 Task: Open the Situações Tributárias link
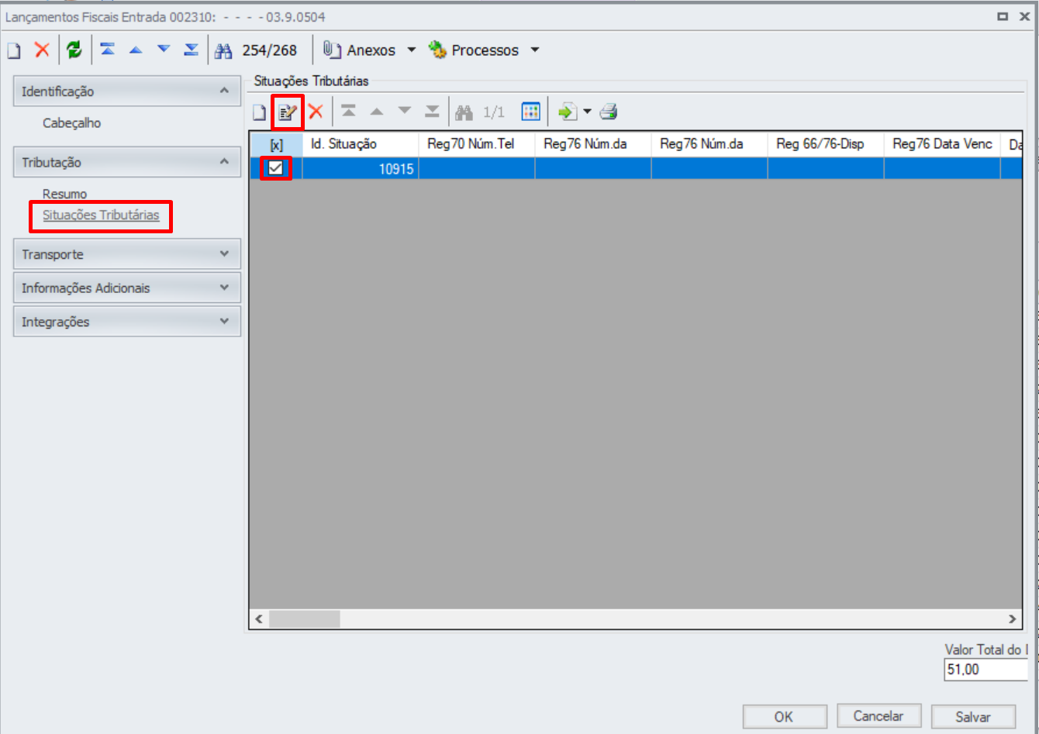pos(101,215)
